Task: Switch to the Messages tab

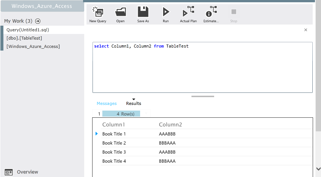Action: [106, 103]
